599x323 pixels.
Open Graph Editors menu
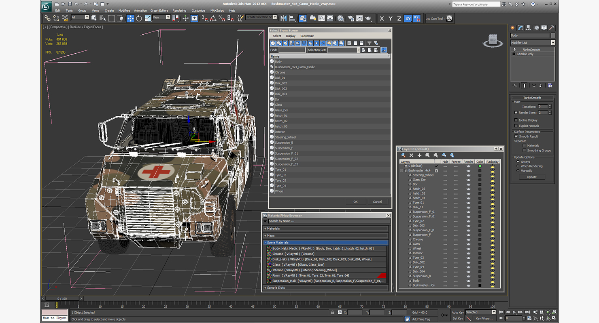[159, 10]
